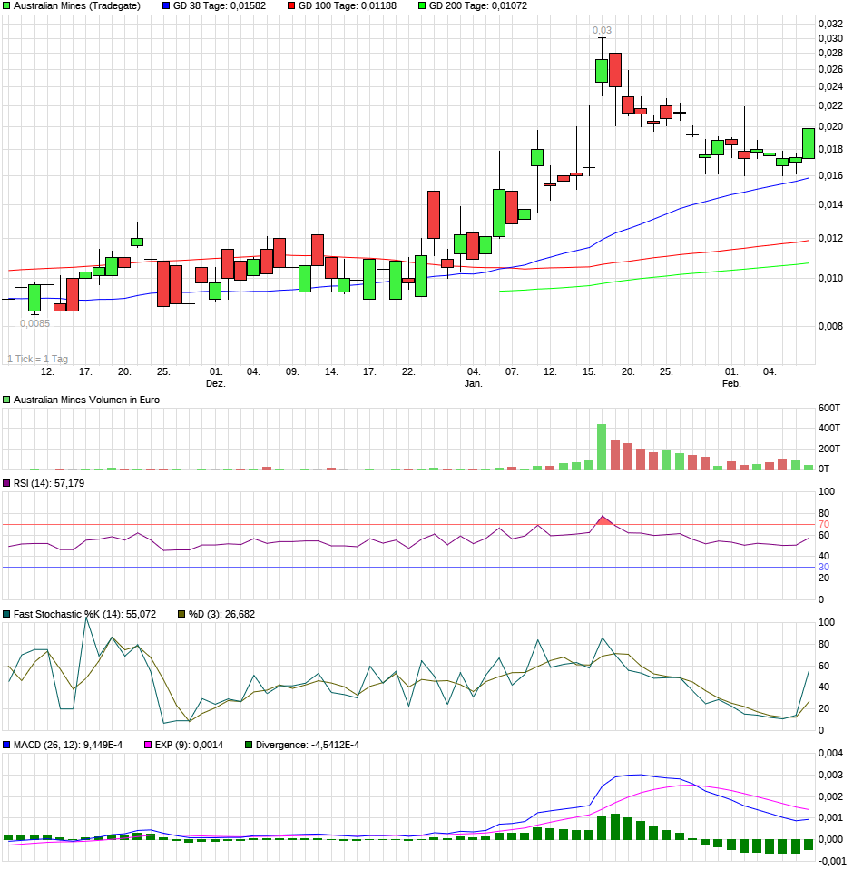Select the Dez. month label on timeline
This screenshot has height=870, width=853.
215,383
